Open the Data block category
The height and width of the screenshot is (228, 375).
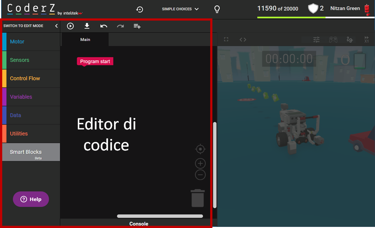31,115
